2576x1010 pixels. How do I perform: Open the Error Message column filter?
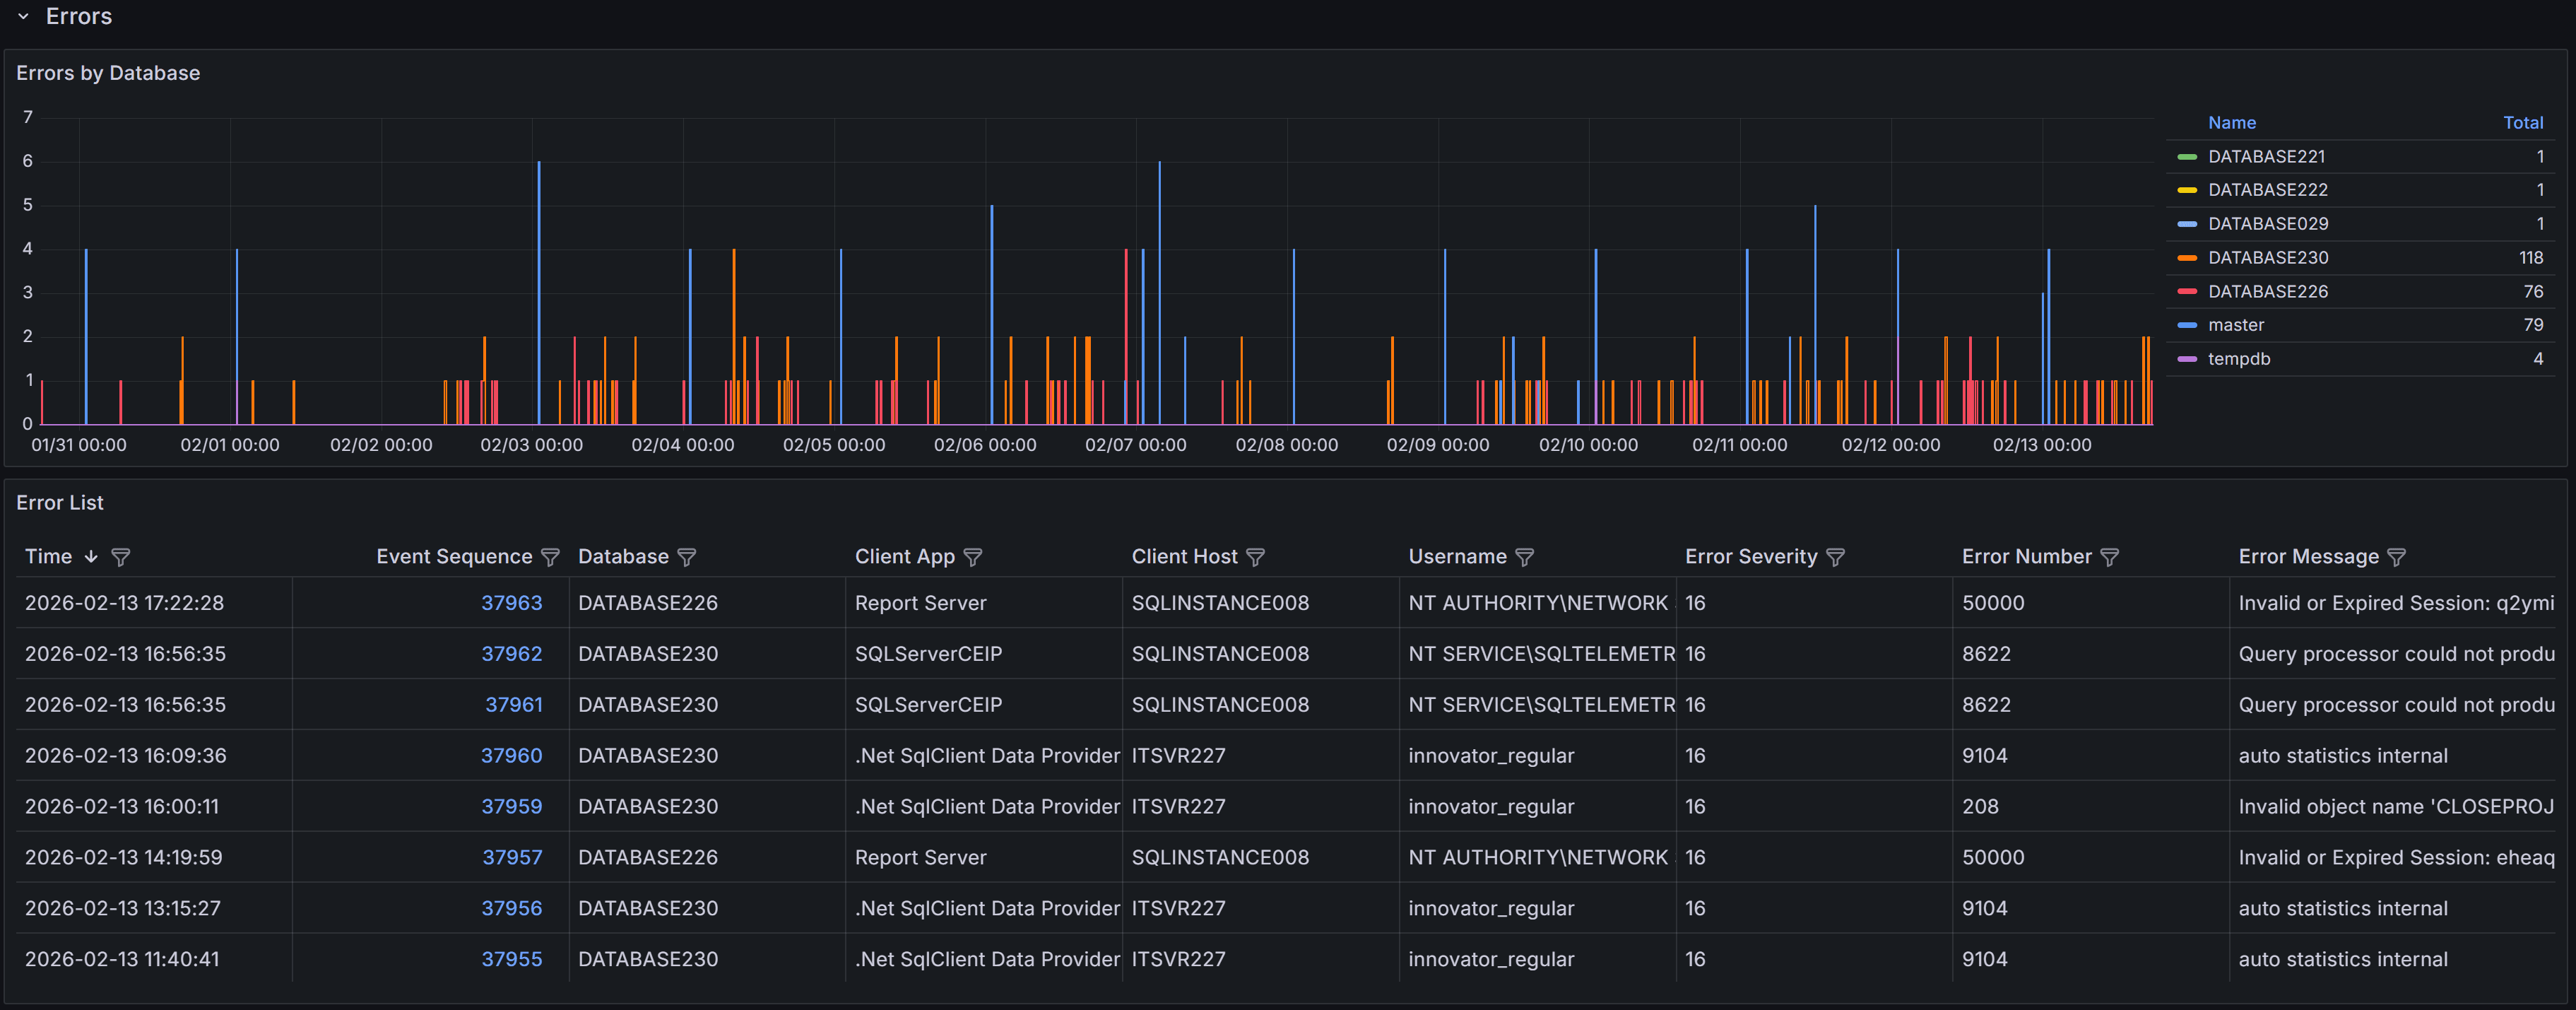point(2397,557)
